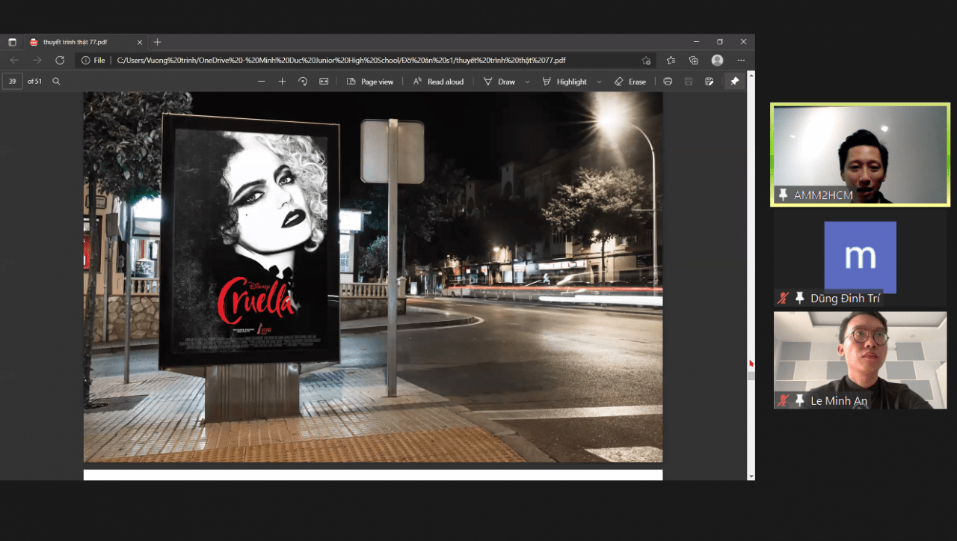The height and width of the screenshot is (541, 957).
Task: Select AMM2HCM participant video
Action: click(x=860, y=155)
